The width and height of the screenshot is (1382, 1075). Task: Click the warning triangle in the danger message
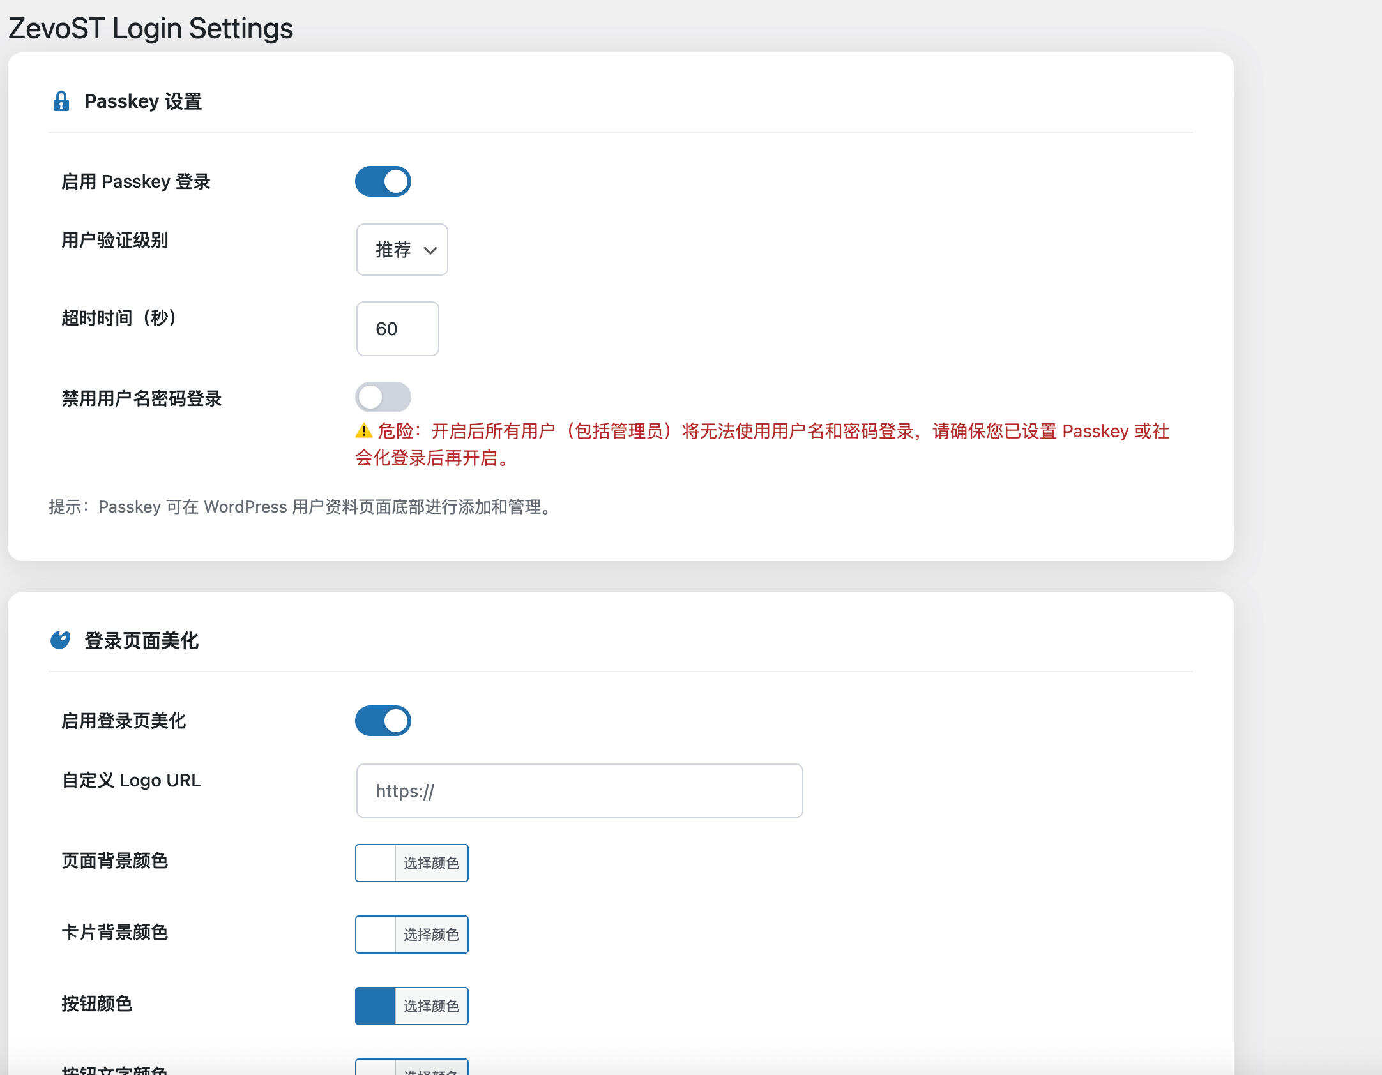tap(363, 432)
